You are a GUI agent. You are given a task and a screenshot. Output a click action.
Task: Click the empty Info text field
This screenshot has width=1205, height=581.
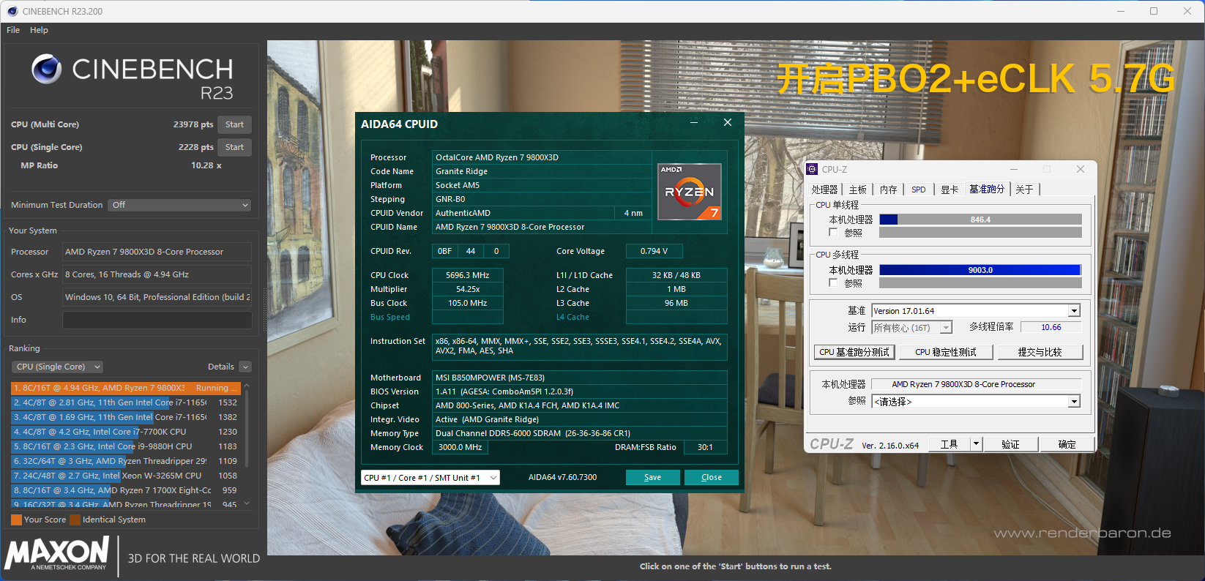pyautogui.click(x=157, y=320)
